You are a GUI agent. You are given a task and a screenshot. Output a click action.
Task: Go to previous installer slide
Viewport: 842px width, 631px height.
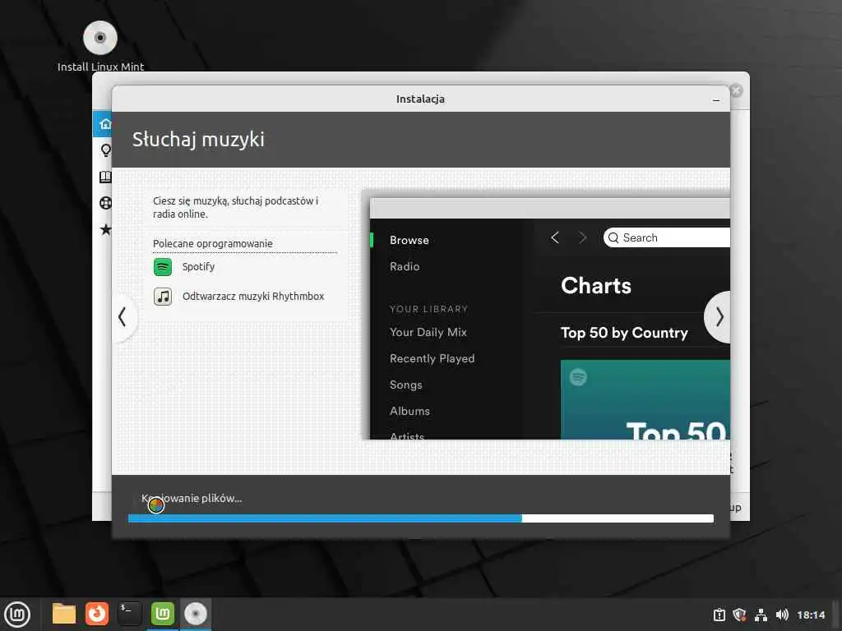(123, 317)
